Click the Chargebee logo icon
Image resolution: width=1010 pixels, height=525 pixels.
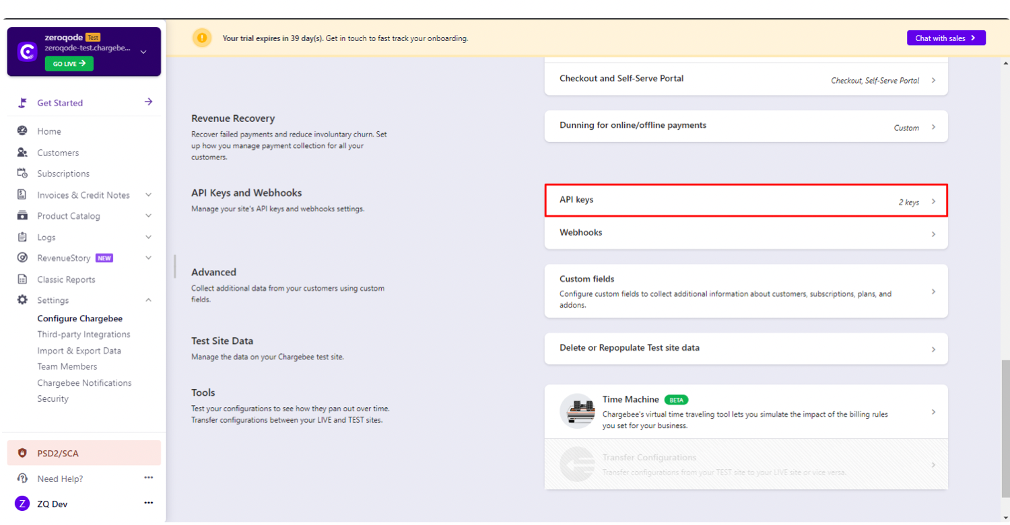click(27, 53)
